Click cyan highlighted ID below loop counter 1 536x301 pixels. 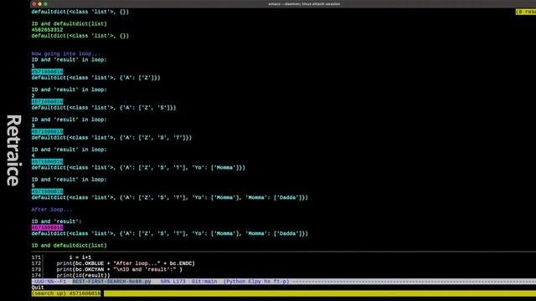47,72
